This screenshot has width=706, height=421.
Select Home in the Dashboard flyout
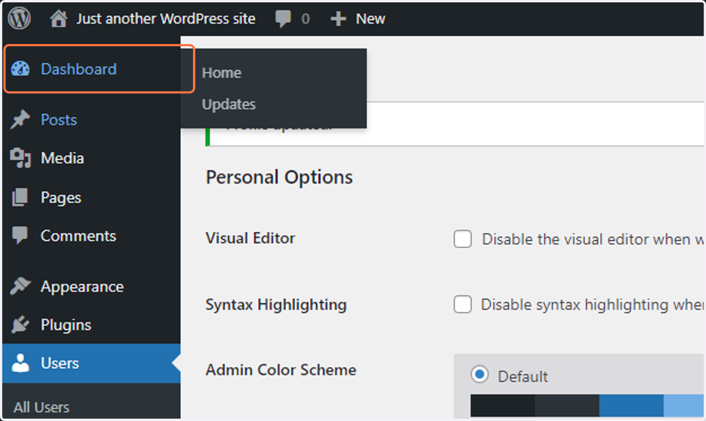point(221,73)
